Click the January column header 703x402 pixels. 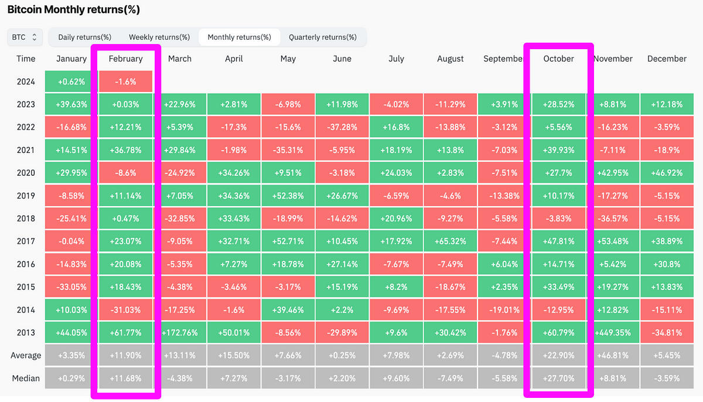coord(71,59)
